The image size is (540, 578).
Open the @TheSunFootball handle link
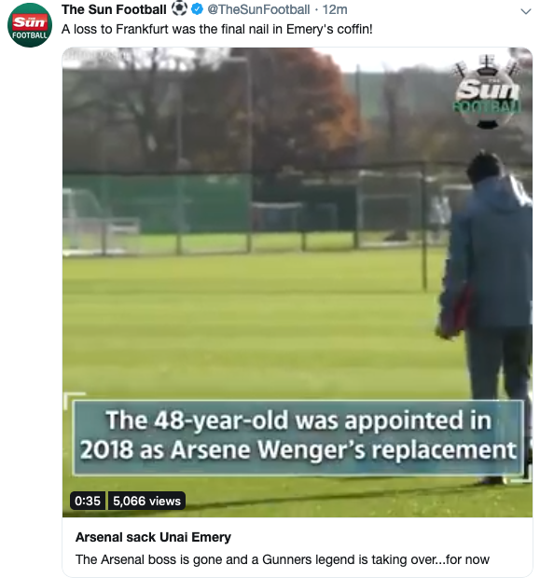[258, 9]
